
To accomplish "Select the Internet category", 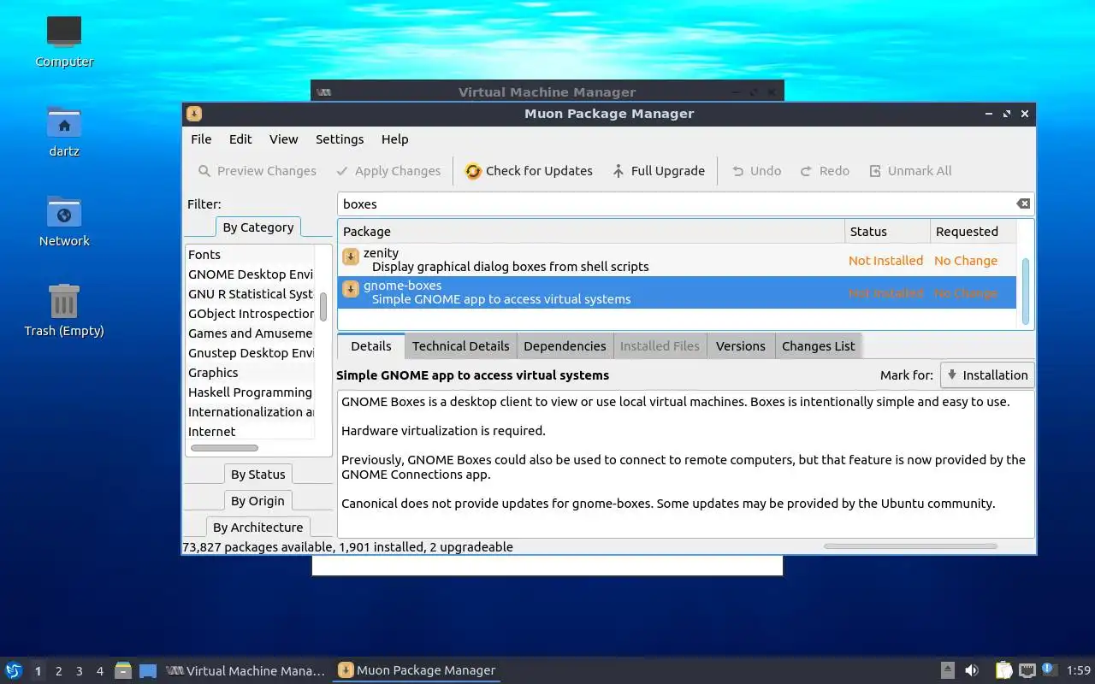I will tap(250, 432).
